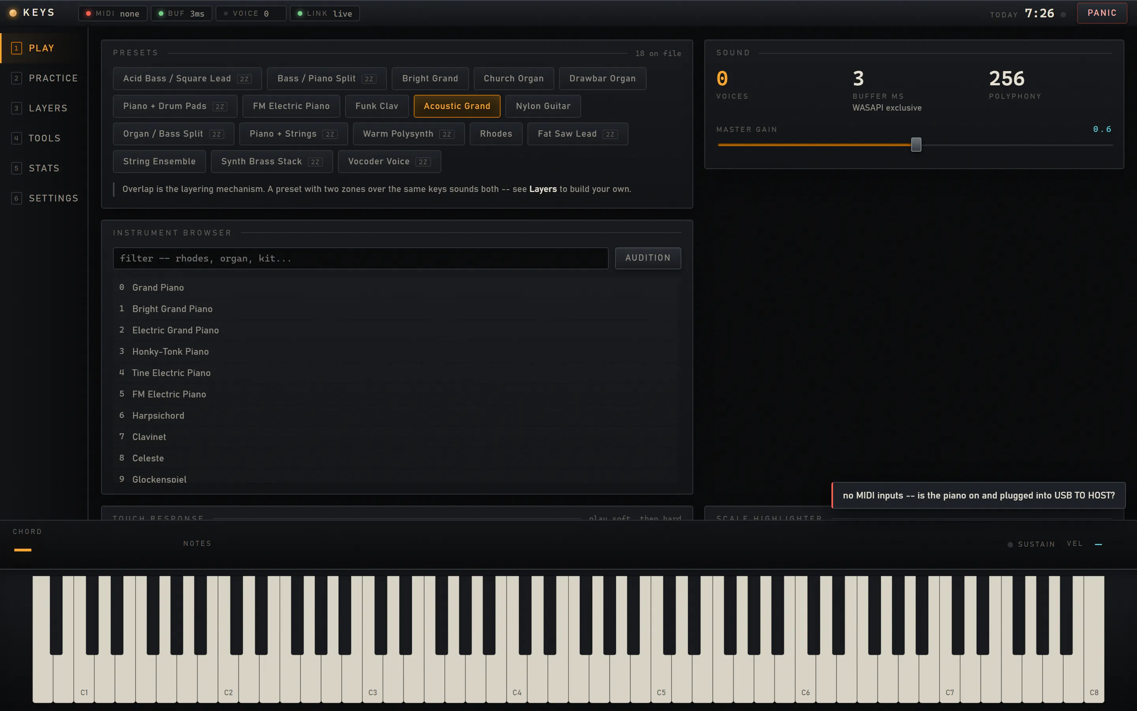Switch to the Practice section
This screenshot has width=1137, height=711.
click(x=44, y=78)
